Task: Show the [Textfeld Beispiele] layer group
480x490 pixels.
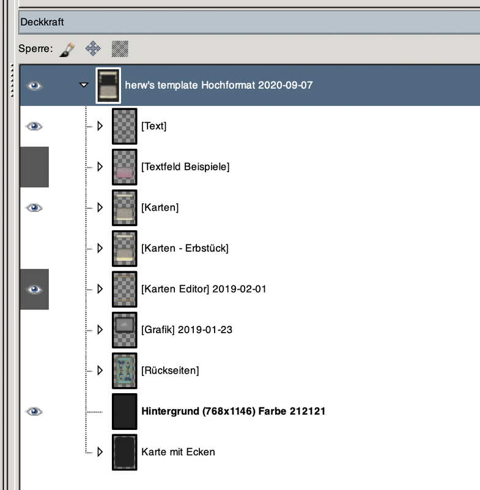Action: pyautogui.click(x=34, y=167)
